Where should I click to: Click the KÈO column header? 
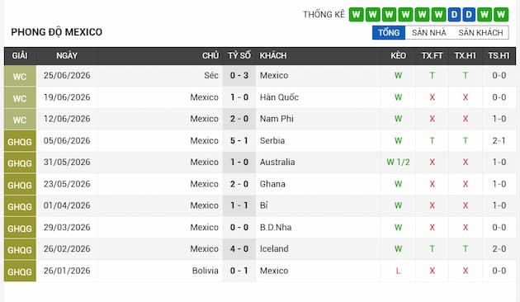pyautogui.click(x=398, y=55)
